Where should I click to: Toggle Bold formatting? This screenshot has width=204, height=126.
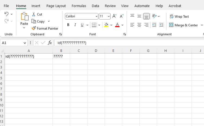coord(68,25)
